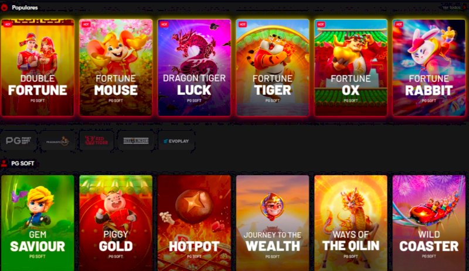The height and width of the screenshot is (271, 469).
Task: Select the Reel Kingdom provider logo
Action: (x=136, y=140)
